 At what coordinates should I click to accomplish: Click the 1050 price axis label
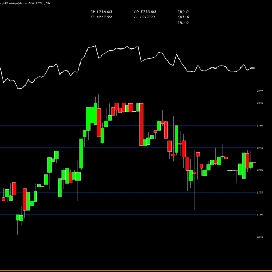(260, 237)
